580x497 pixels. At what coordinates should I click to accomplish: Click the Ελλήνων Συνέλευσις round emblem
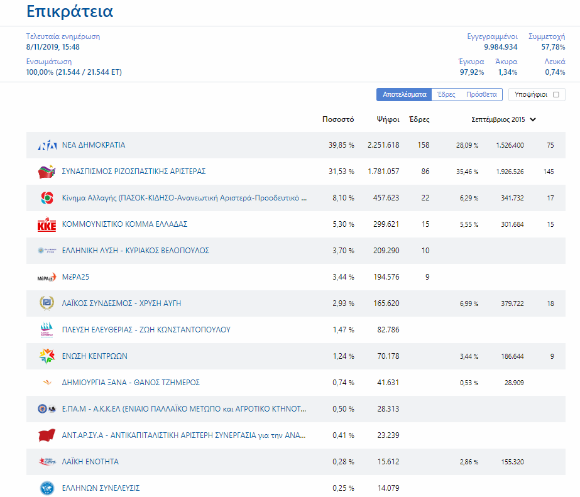point(47,488)
